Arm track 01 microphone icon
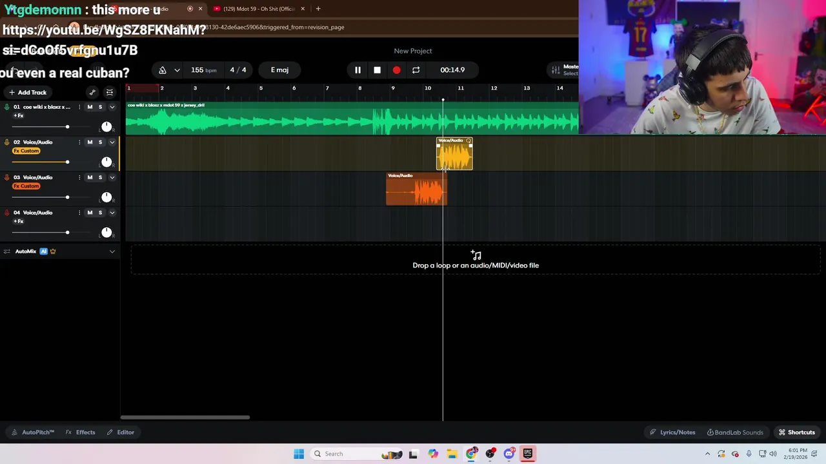Screen dimensions: 826x464 (7, 107)
